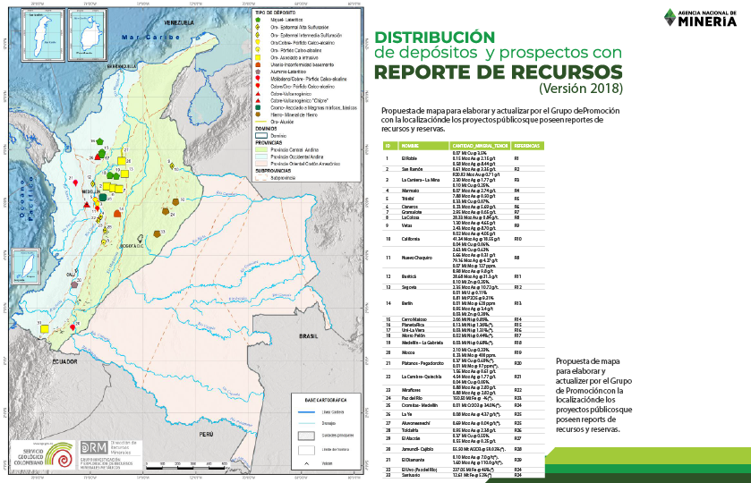Click the La Colosa row name
Screen dimensions: 751x483
[x=410, y=217]
